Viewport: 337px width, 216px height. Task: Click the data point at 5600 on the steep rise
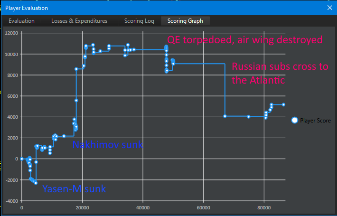[x=76, y=100]
